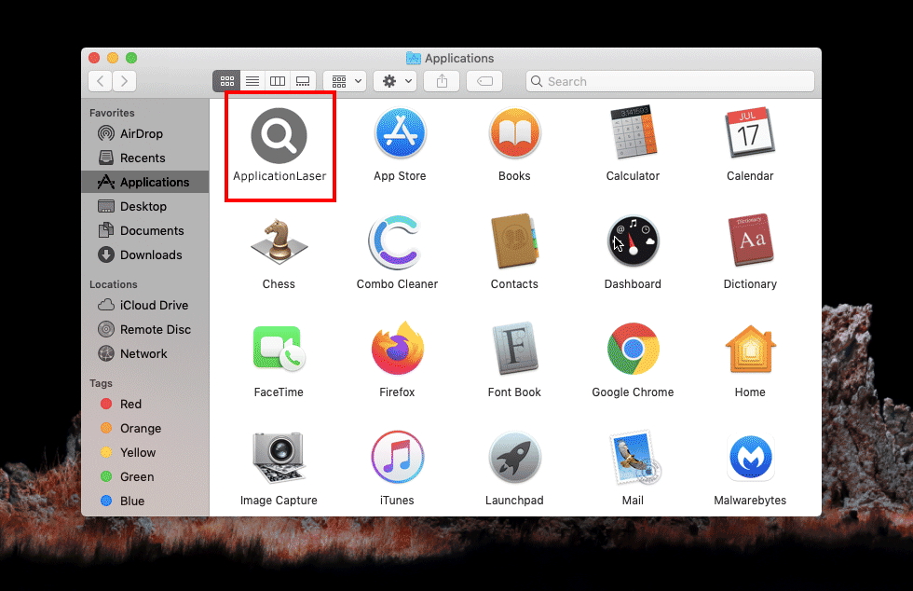Select the FaceTime app icon
This screenshot has width=913, height=591.
pyautogui.click(x=279, y=349)
